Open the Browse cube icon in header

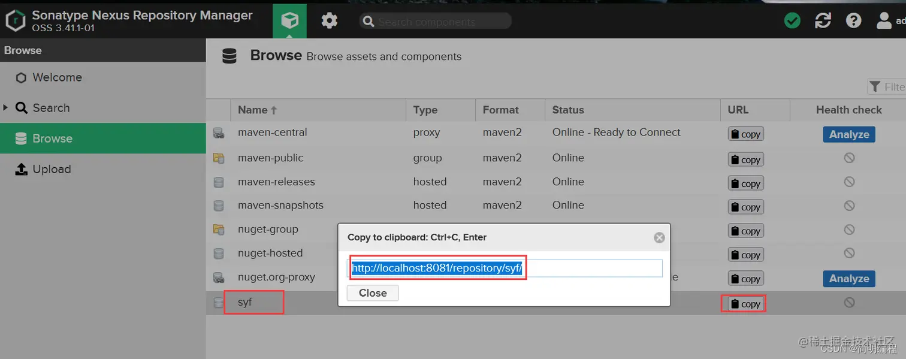[289, 21]
